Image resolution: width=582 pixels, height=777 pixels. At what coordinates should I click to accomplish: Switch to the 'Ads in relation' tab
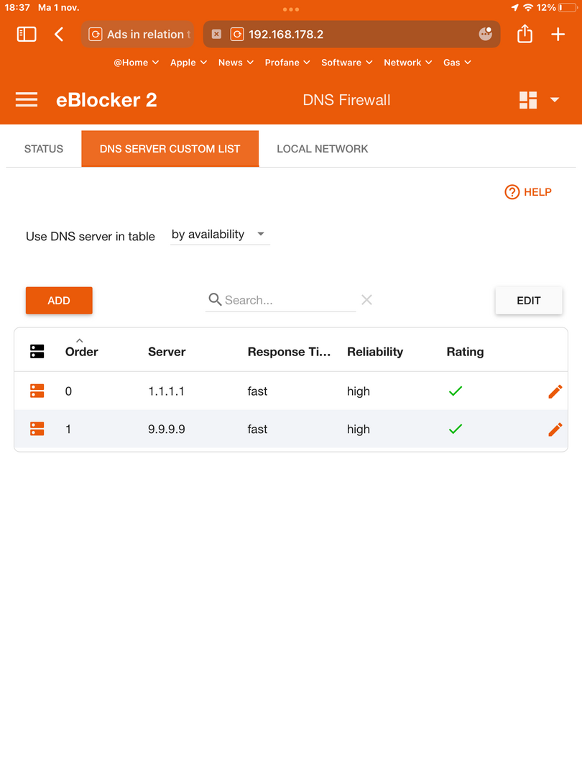(137, 35)
